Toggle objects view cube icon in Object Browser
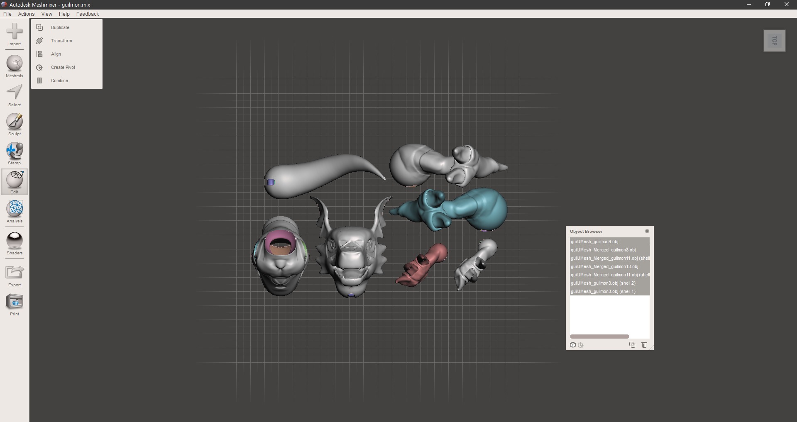The width and height of the screenshot is (797, 422). click(573, 345)
